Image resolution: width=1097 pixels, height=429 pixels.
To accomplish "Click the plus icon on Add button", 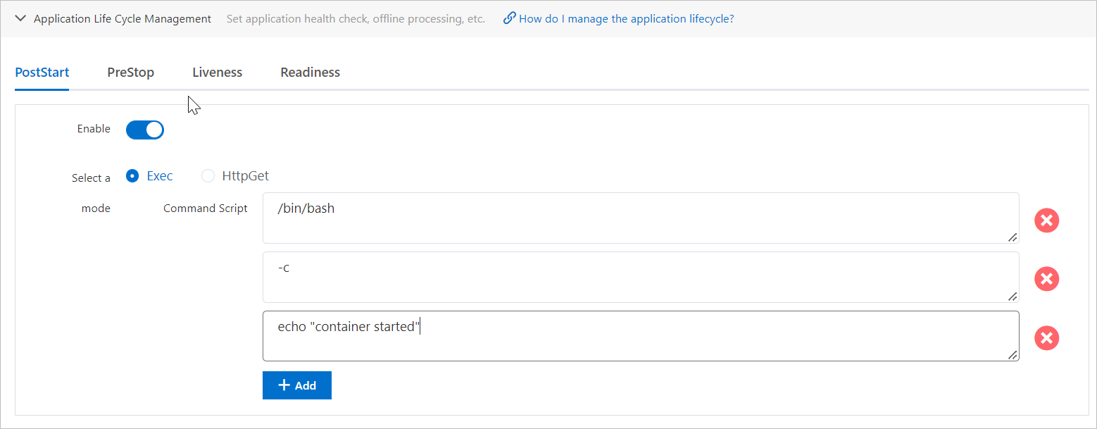I will [284, 385].
